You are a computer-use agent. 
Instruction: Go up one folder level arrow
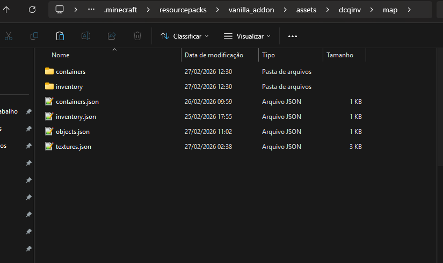pos(6,10)
